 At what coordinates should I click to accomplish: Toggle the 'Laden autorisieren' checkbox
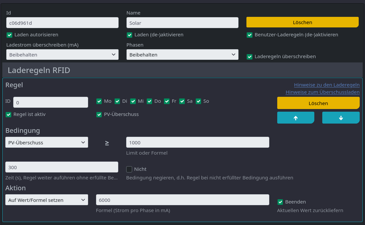point(10,35)
